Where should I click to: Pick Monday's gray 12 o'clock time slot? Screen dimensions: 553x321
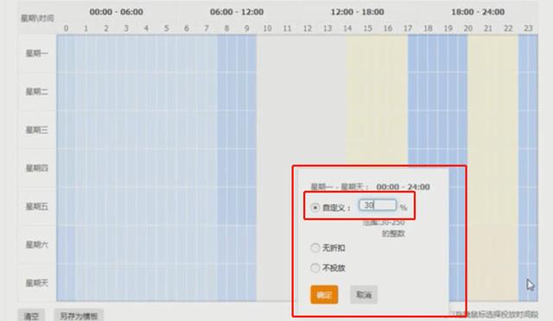[308, 53]
